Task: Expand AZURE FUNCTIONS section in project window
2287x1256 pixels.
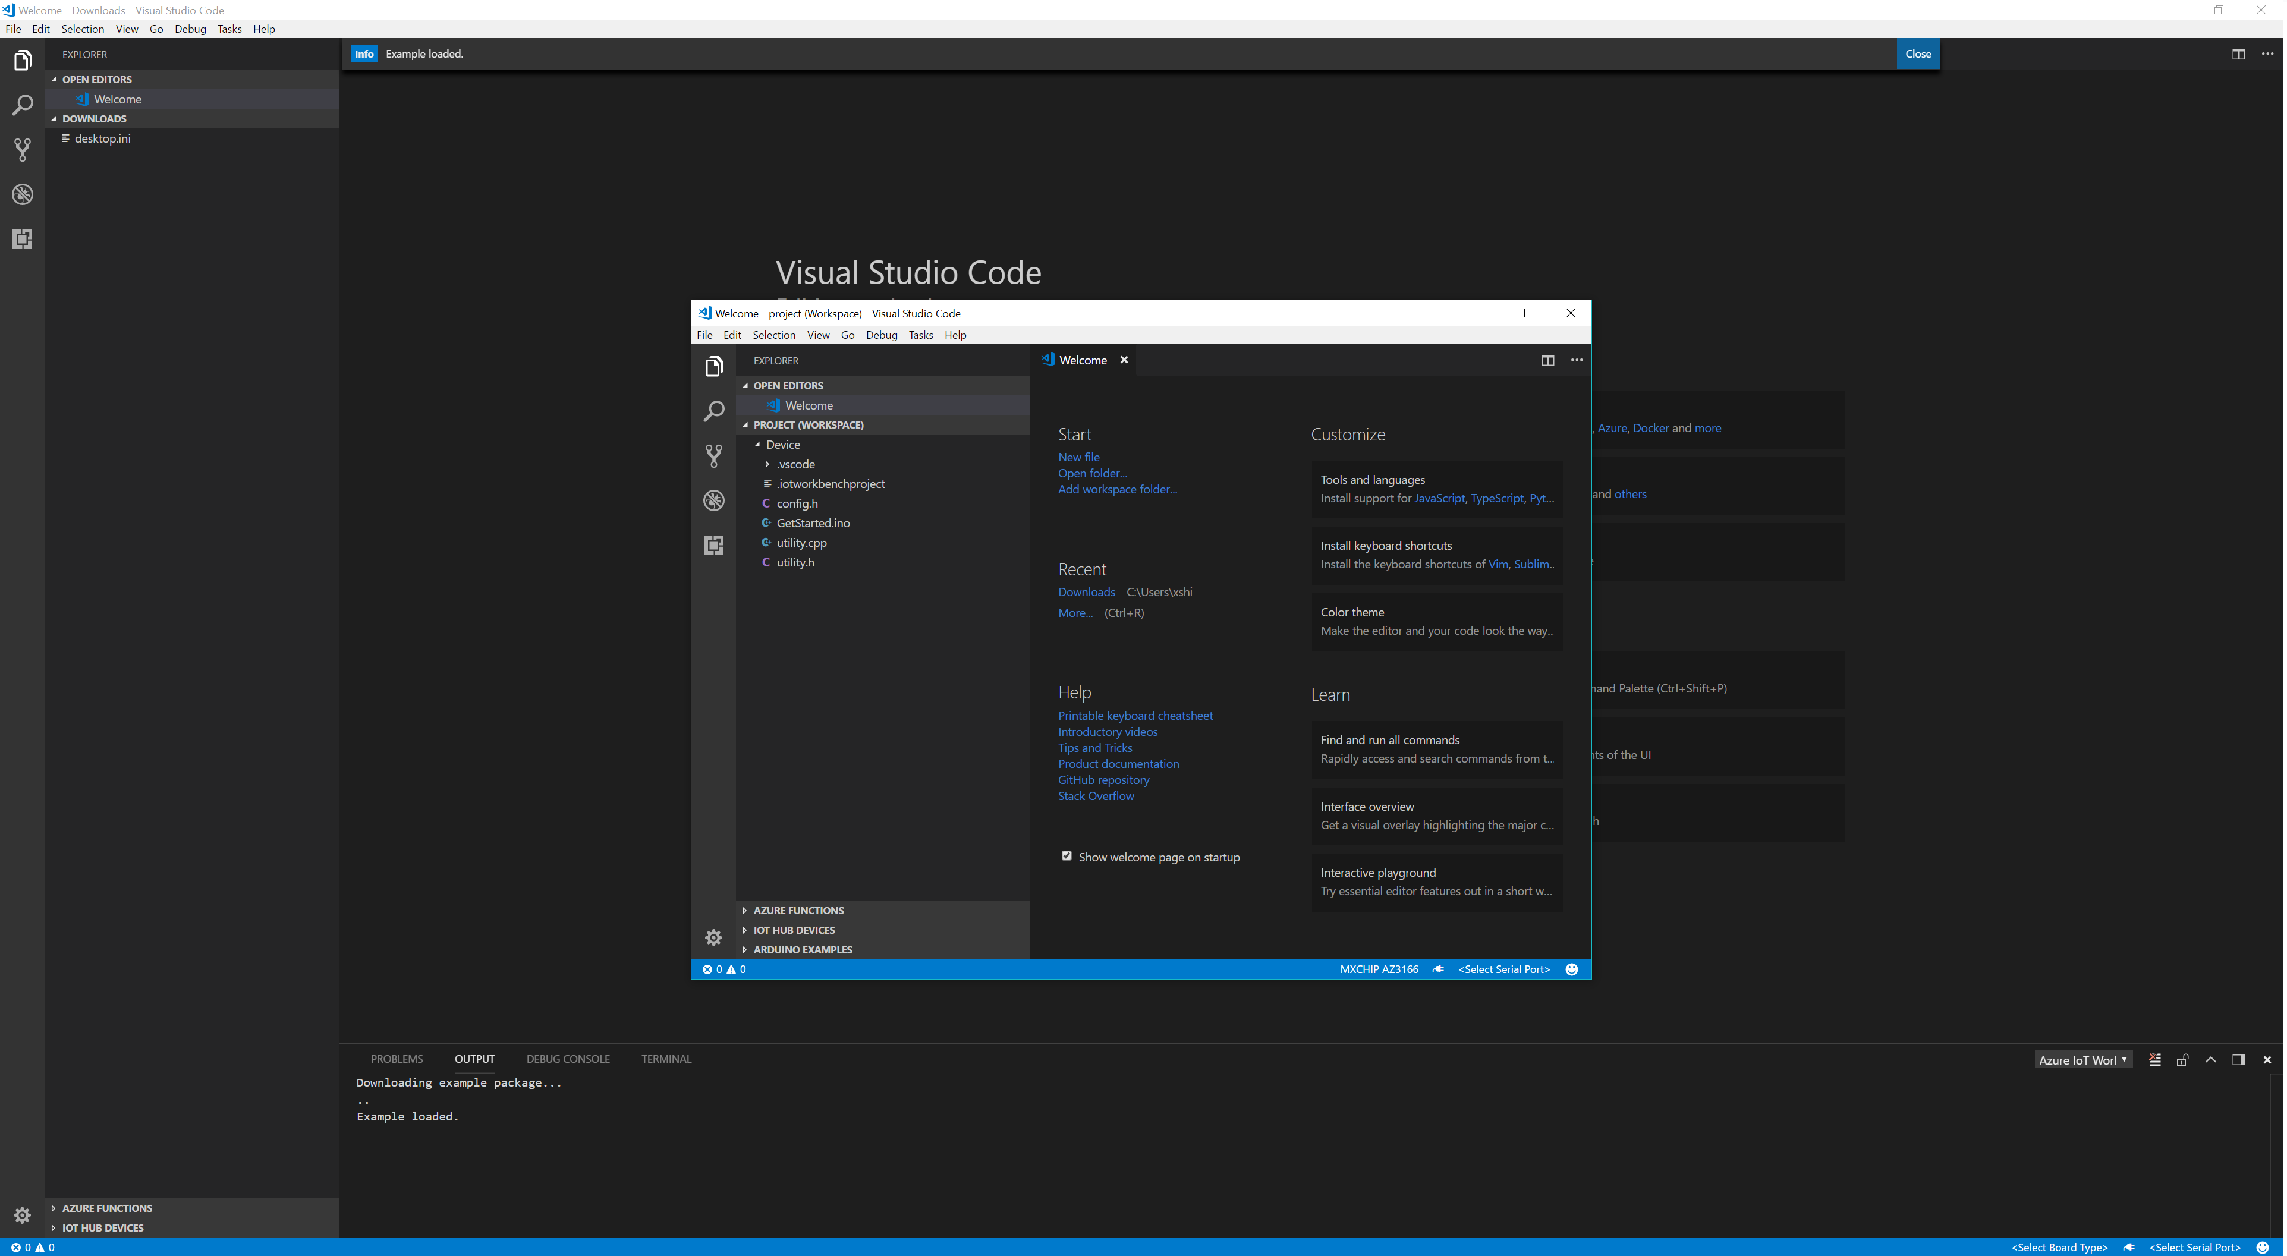Action: point(882,911)
